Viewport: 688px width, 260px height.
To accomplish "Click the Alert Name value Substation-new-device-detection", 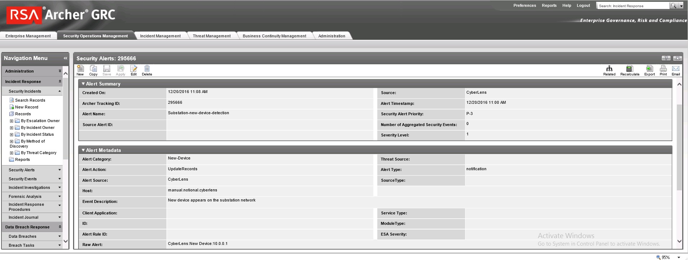I will [x=198, y=113].
